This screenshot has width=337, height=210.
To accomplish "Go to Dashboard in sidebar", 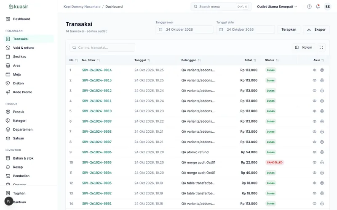I will click(29, 19).
